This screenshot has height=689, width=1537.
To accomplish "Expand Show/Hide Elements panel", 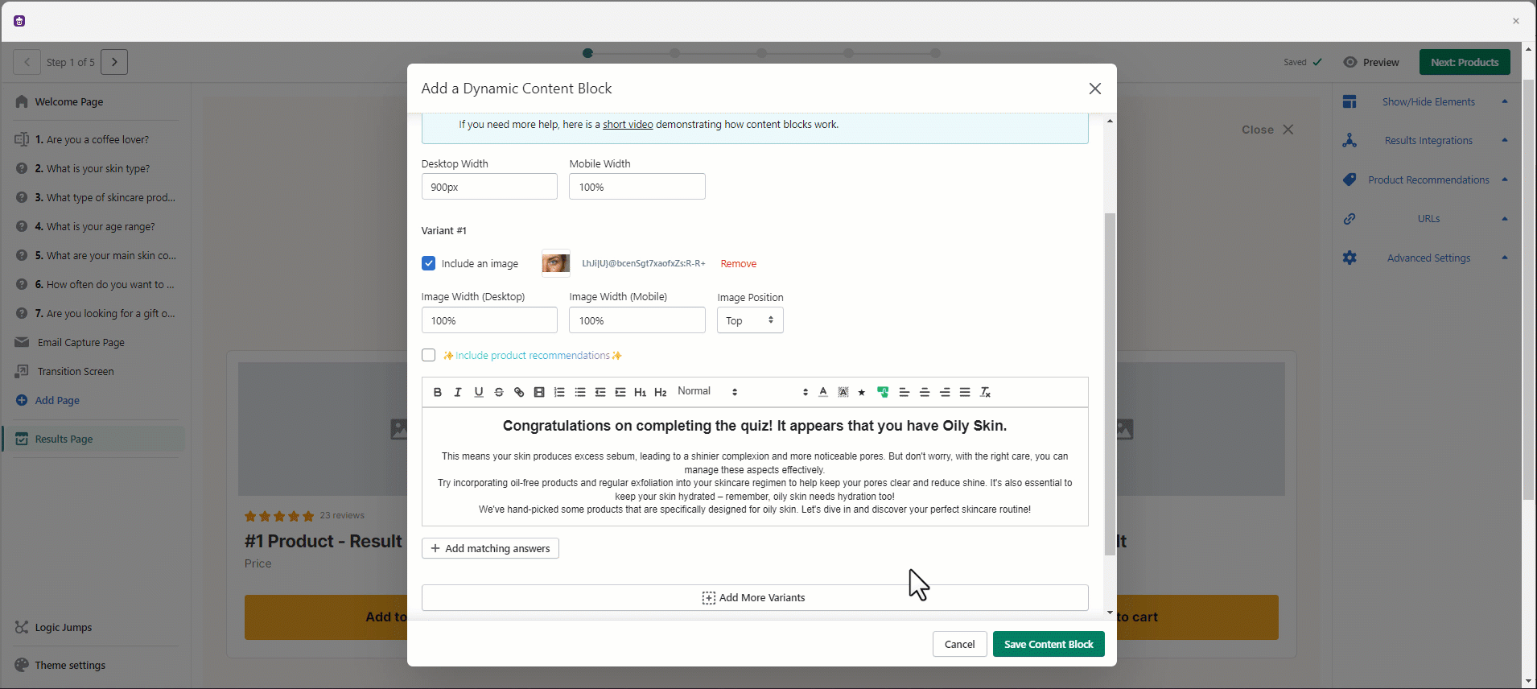I will pos(1428,101).
